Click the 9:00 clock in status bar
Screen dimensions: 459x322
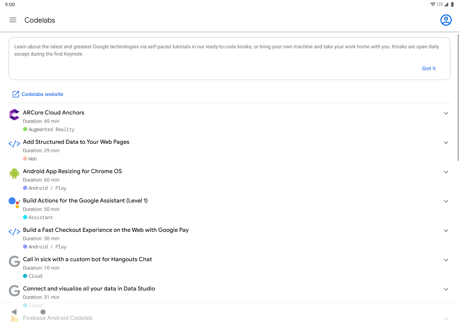click(10, 4)
